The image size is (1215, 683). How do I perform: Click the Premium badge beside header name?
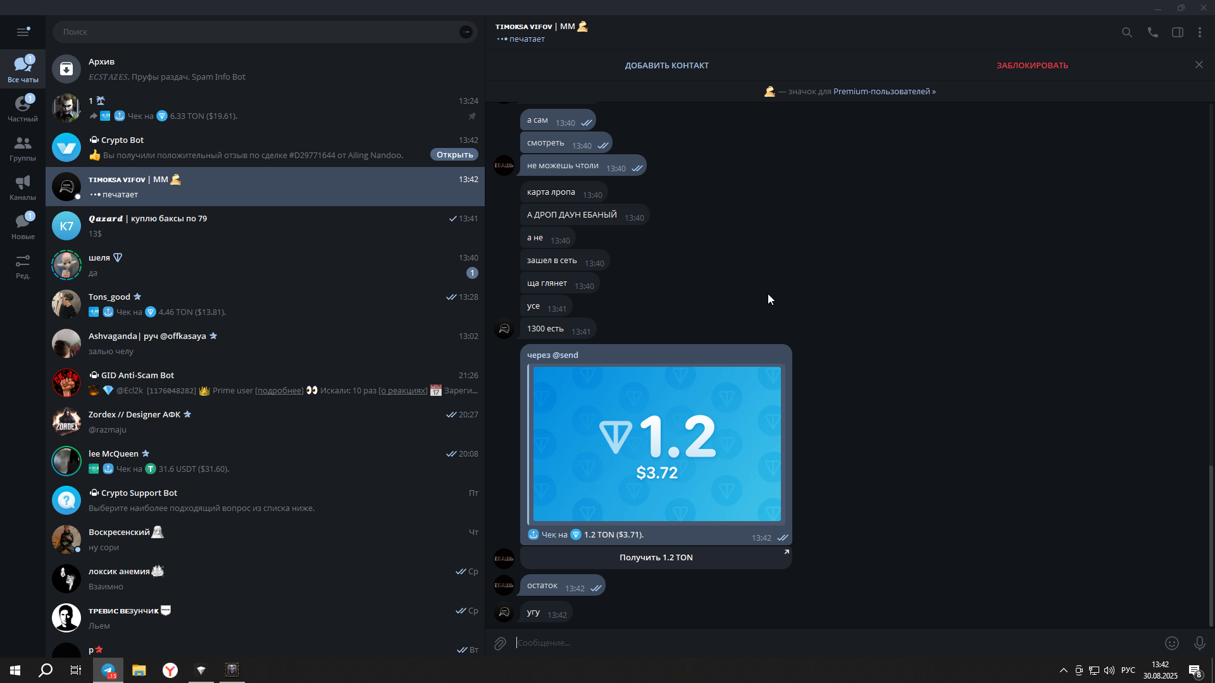pos(583,27)
